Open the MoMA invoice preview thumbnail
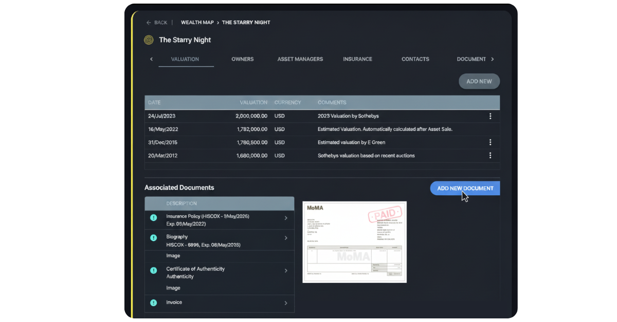 (x=354, y=242)
